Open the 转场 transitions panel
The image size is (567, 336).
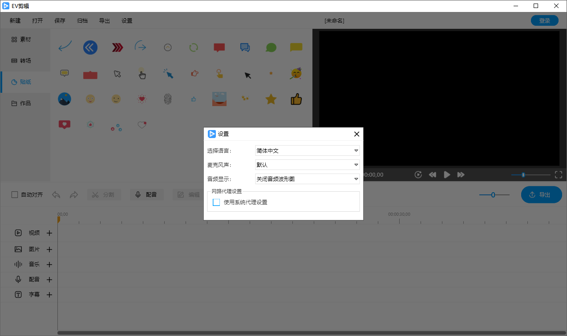(24, 60)
